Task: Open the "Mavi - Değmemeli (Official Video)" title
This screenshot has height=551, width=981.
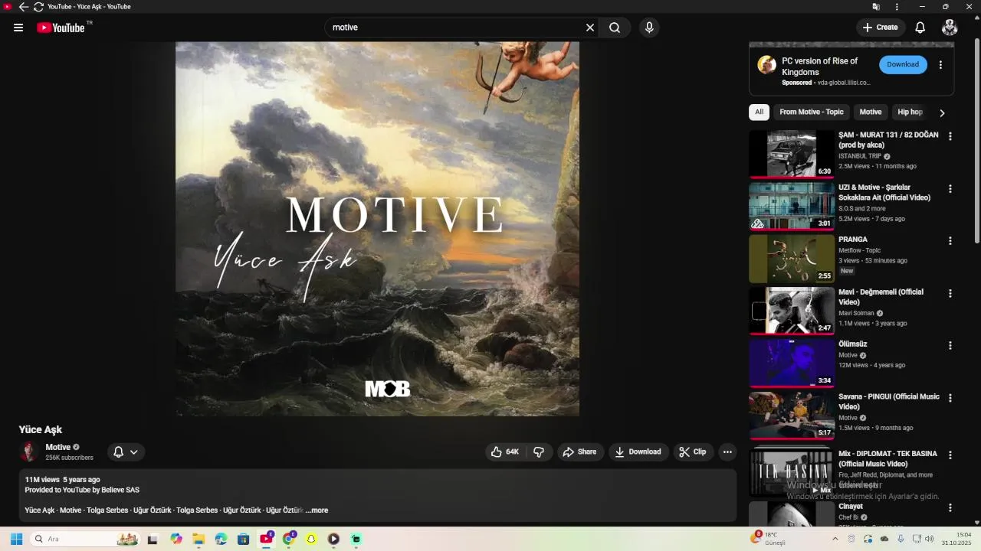Action: (881, 297)
